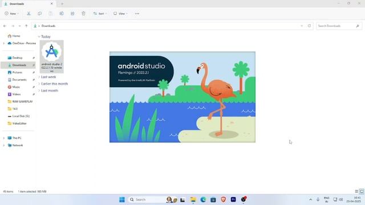The image size is (365, 205).
Task: Click the search magnifier icon
Action: [358, 26]
